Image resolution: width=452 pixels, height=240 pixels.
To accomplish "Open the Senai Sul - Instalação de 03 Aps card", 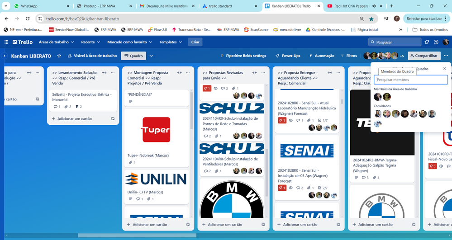I will tap(307, 168).
